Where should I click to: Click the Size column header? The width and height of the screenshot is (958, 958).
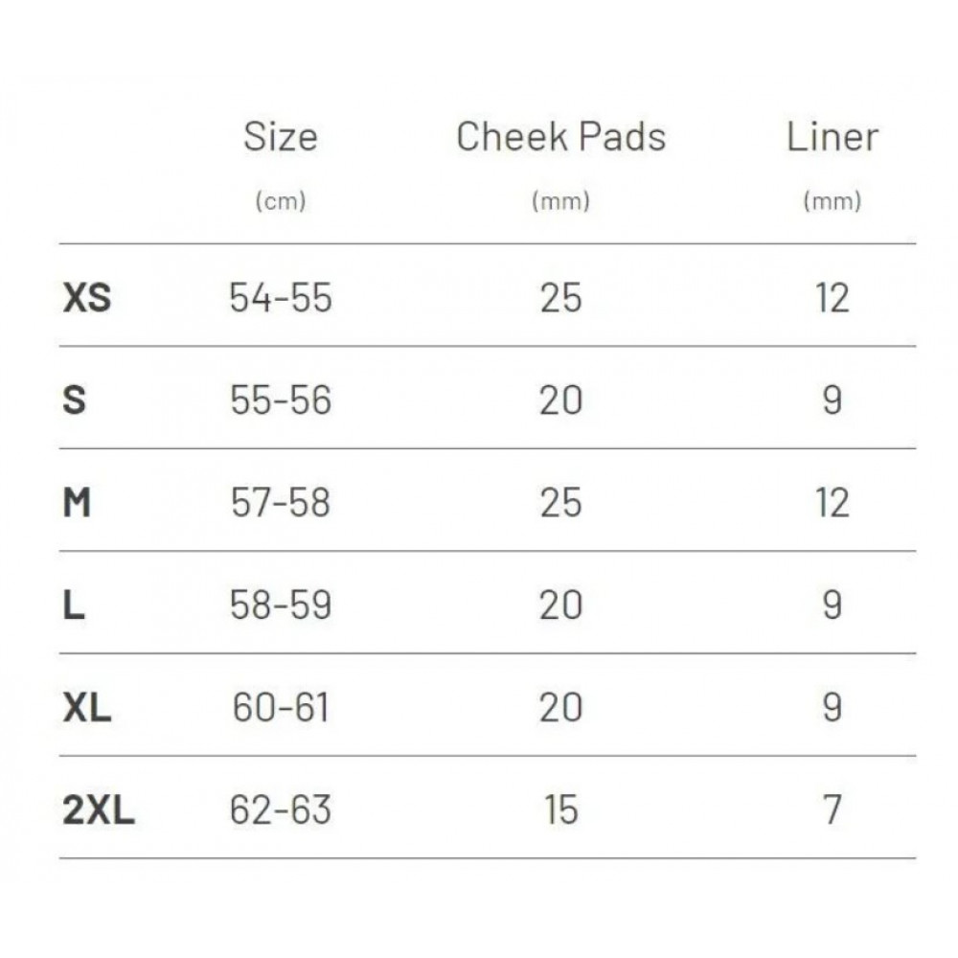point(281,136)
